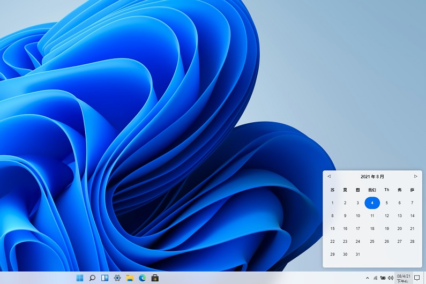Click the taskbar date and time
Viewport: 426px width, 284px height.
click(x=403, y=278)
